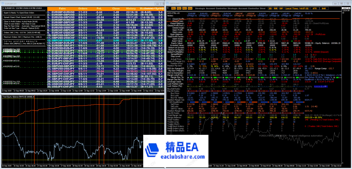Collapse EURGBP chart info arrow
The height and width of the screenshot is (169, 352).
point(2,7)
